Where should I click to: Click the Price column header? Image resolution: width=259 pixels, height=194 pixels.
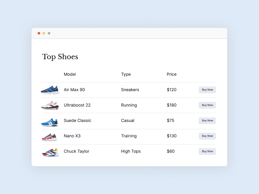(172, 74)
